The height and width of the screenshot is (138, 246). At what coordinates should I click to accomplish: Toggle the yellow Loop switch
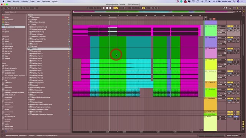click(x=143, y=8)
